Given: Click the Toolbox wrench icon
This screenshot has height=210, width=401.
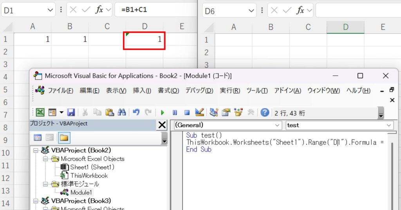Looking at the screenshot, I should pyautogui.click(x=251, y=112).
